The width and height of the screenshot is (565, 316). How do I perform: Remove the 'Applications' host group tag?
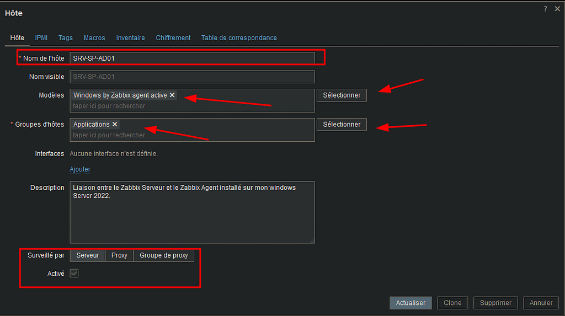coord(115,125)
